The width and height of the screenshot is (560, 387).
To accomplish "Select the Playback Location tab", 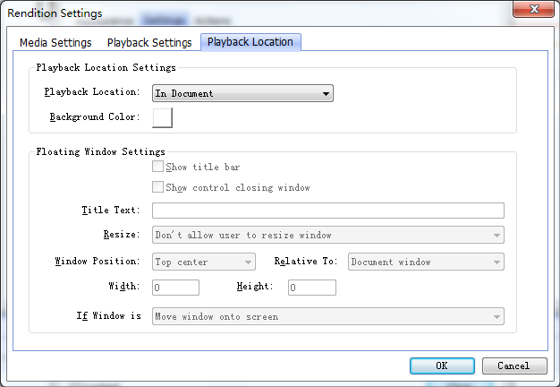I will tap(251, 42).
